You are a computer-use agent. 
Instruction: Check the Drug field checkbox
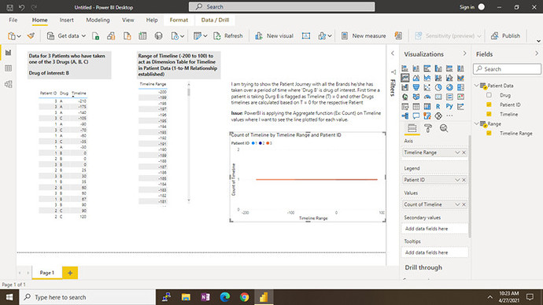(489, 95)
